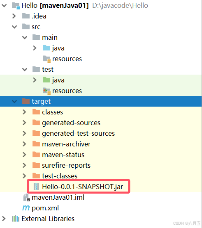
Task: Collapse the test folder chevron
Action: click(x=25, y=69)
